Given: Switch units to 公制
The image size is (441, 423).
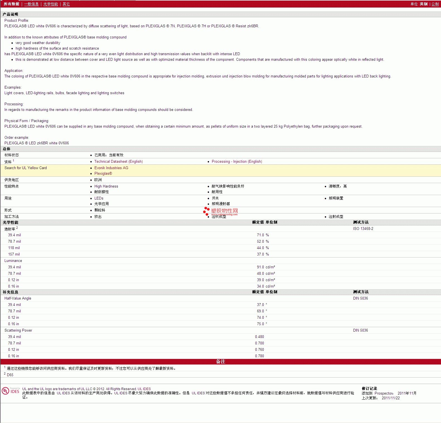Looking at the screenshot, I should 435,4.
